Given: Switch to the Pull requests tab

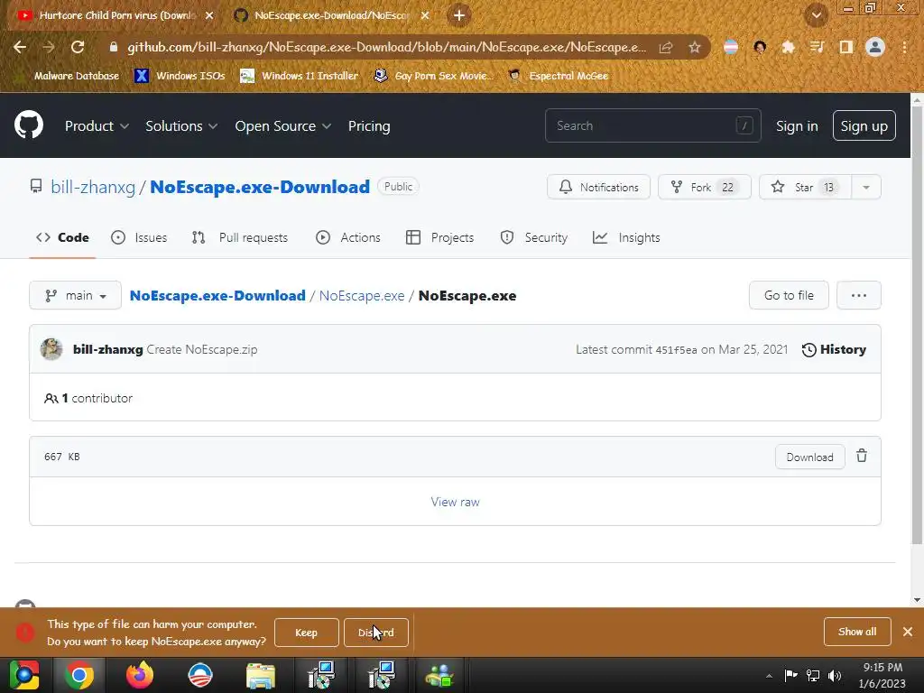Looking at the screenshot, I should coord(240,237).
